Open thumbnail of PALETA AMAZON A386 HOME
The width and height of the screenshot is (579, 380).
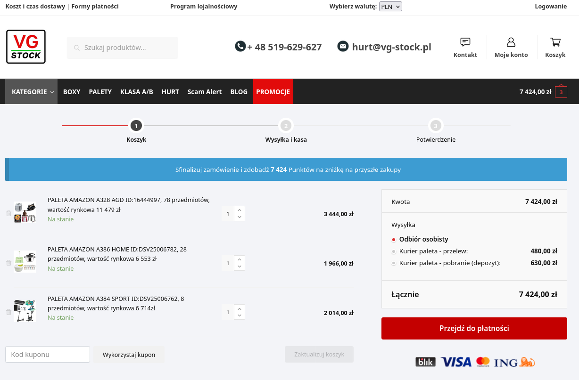[25, 262]
